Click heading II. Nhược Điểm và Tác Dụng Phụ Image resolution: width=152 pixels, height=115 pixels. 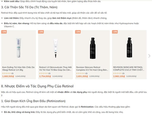37,86
